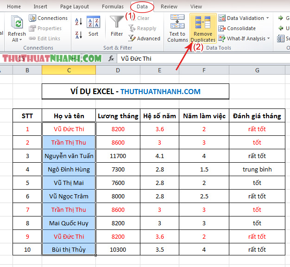
Task: Click the title cell VÍ DỤ EXCEL
Action: [x=135, y=91]
